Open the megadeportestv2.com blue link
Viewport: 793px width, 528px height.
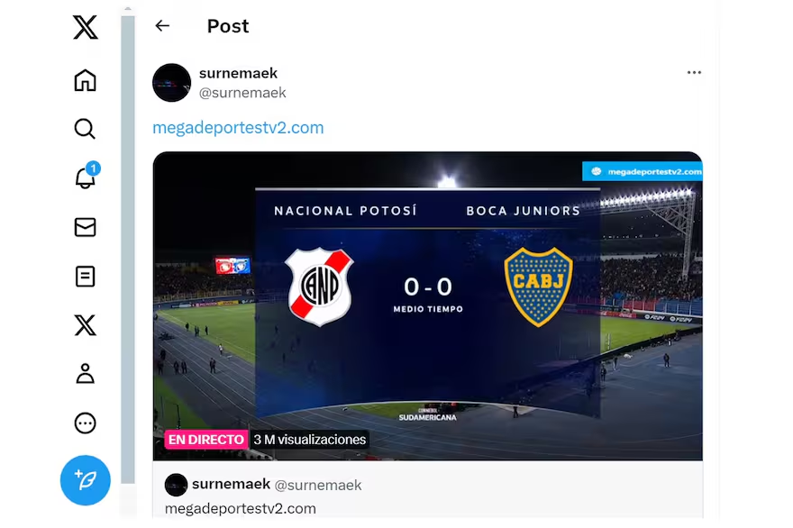tap(238, 127)
